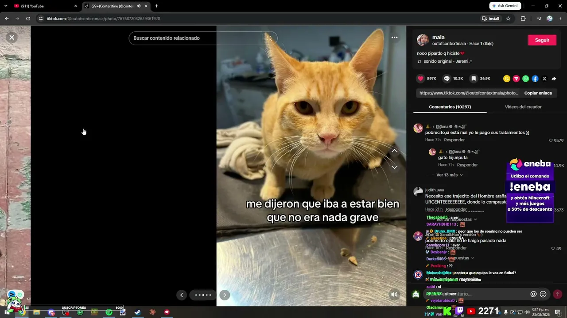Viewport: 567px width, 318px height.
Task: Open the three-dots more options menu
Action: [x=394, y=38]
